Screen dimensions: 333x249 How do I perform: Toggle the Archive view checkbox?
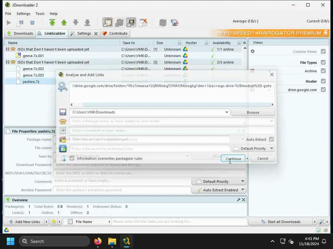tap(323, 71)
